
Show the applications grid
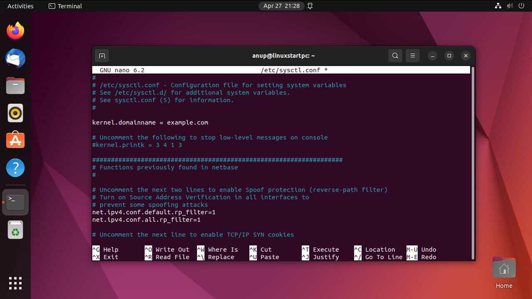(x=15, y=283)
